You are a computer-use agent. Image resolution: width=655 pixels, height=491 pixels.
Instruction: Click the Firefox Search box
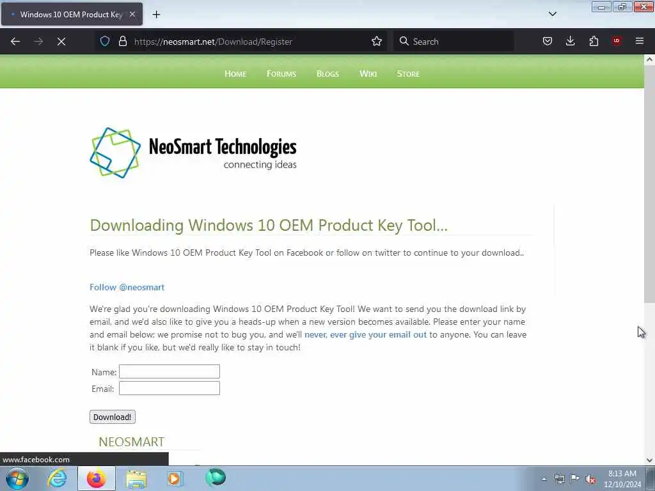tap(454, 42)
